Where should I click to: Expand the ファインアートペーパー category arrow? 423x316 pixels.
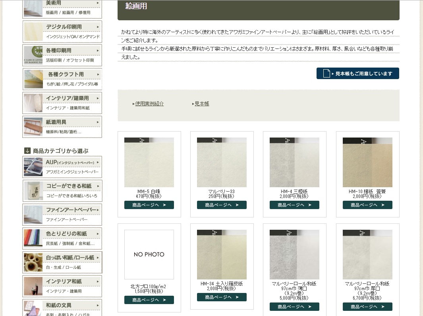point(98,210)
